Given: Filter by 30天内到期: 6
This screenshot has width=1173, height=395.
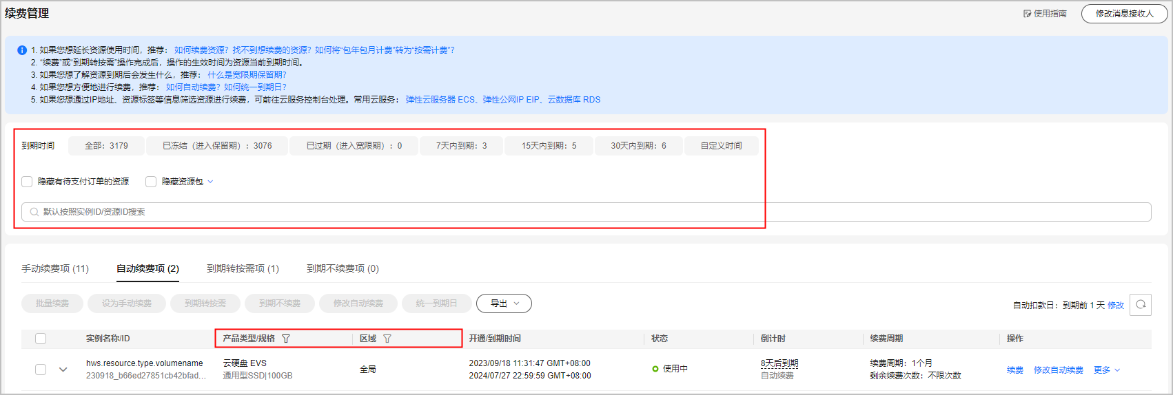Looking at the screenshot, I should point(638,146).
